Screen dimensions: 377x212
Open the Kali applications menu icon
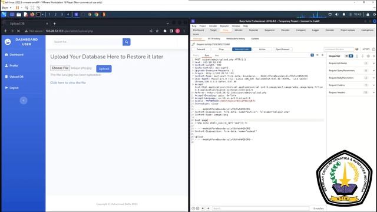point(4,14)
